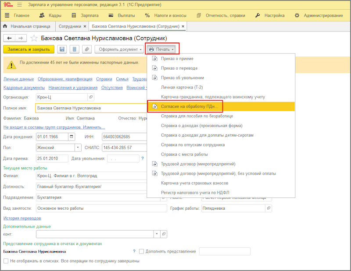Image resolution: width=351 pixels, height=271 pixels.
Task: Open the История переводов link
Action: 22,218
